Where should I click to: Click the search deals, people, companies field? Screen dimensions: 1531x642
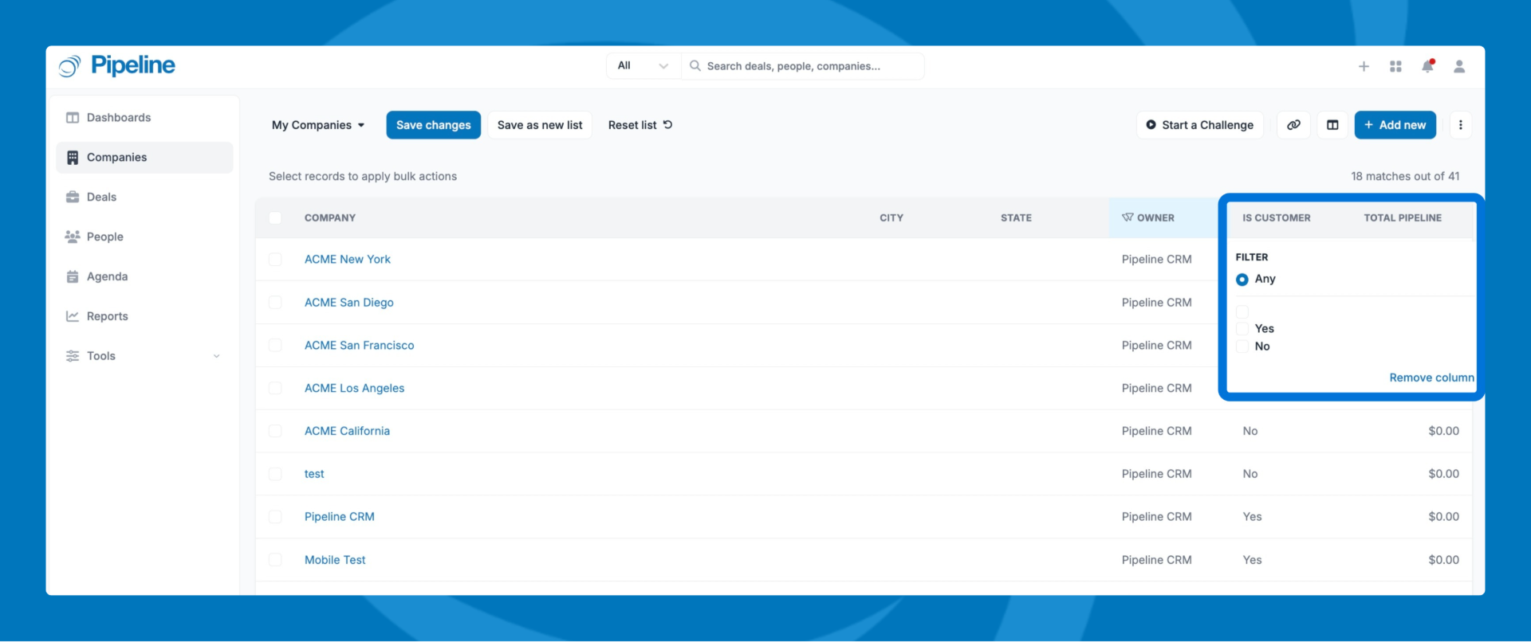coord(803,66)
